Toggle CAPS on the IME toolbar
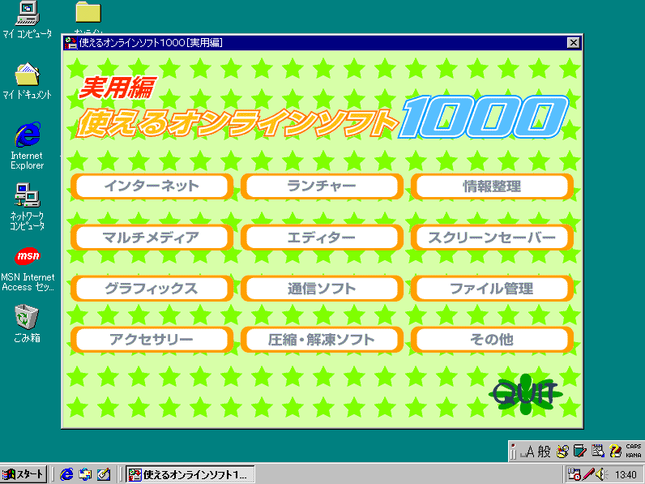The height and width of the screenshot is (484, 645). (x=634, y=447)
